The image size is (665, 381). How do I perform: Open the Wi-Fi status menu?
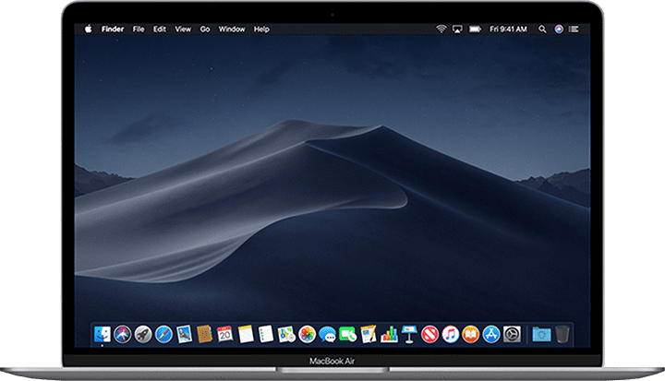pyautogui.click(x=441, y=30)
